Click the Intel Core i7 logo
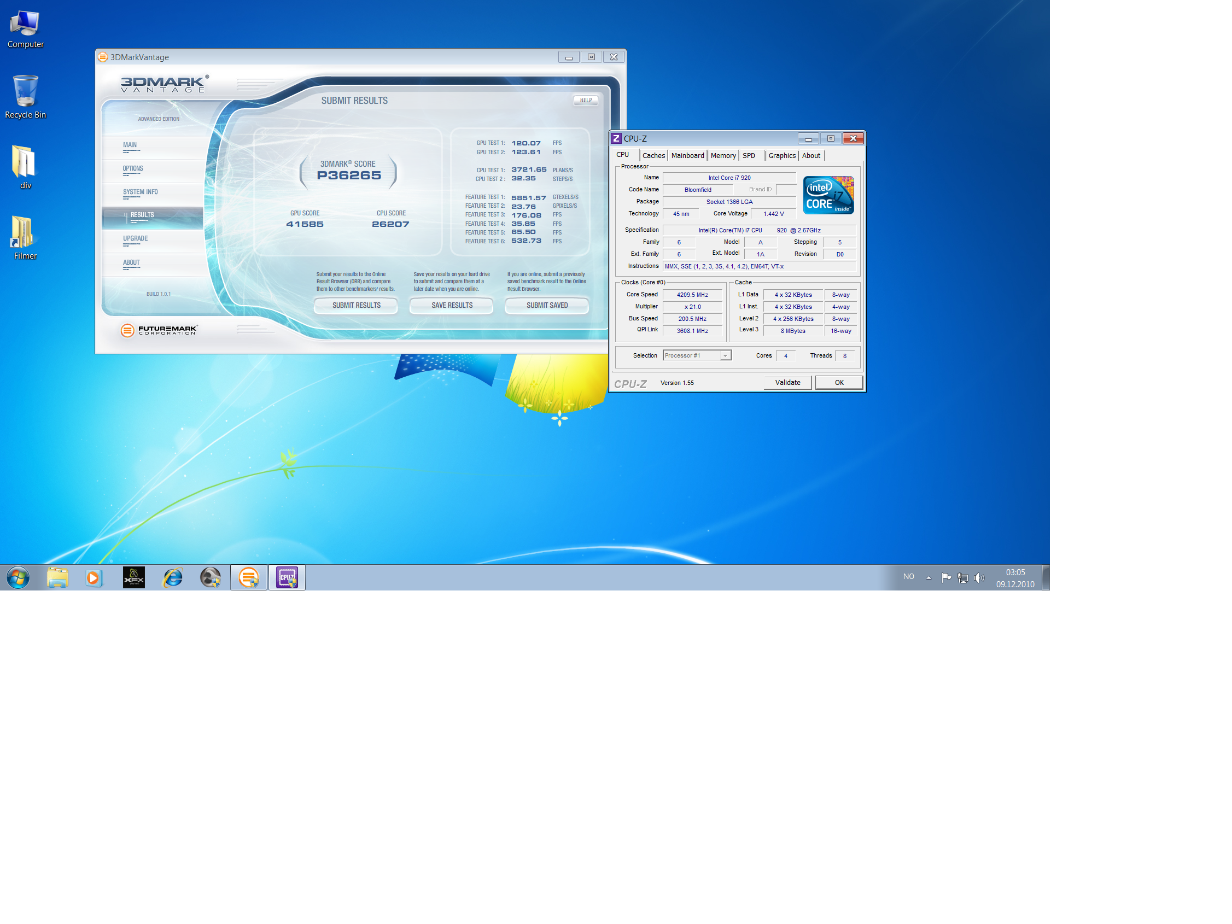 pos(828,195)
